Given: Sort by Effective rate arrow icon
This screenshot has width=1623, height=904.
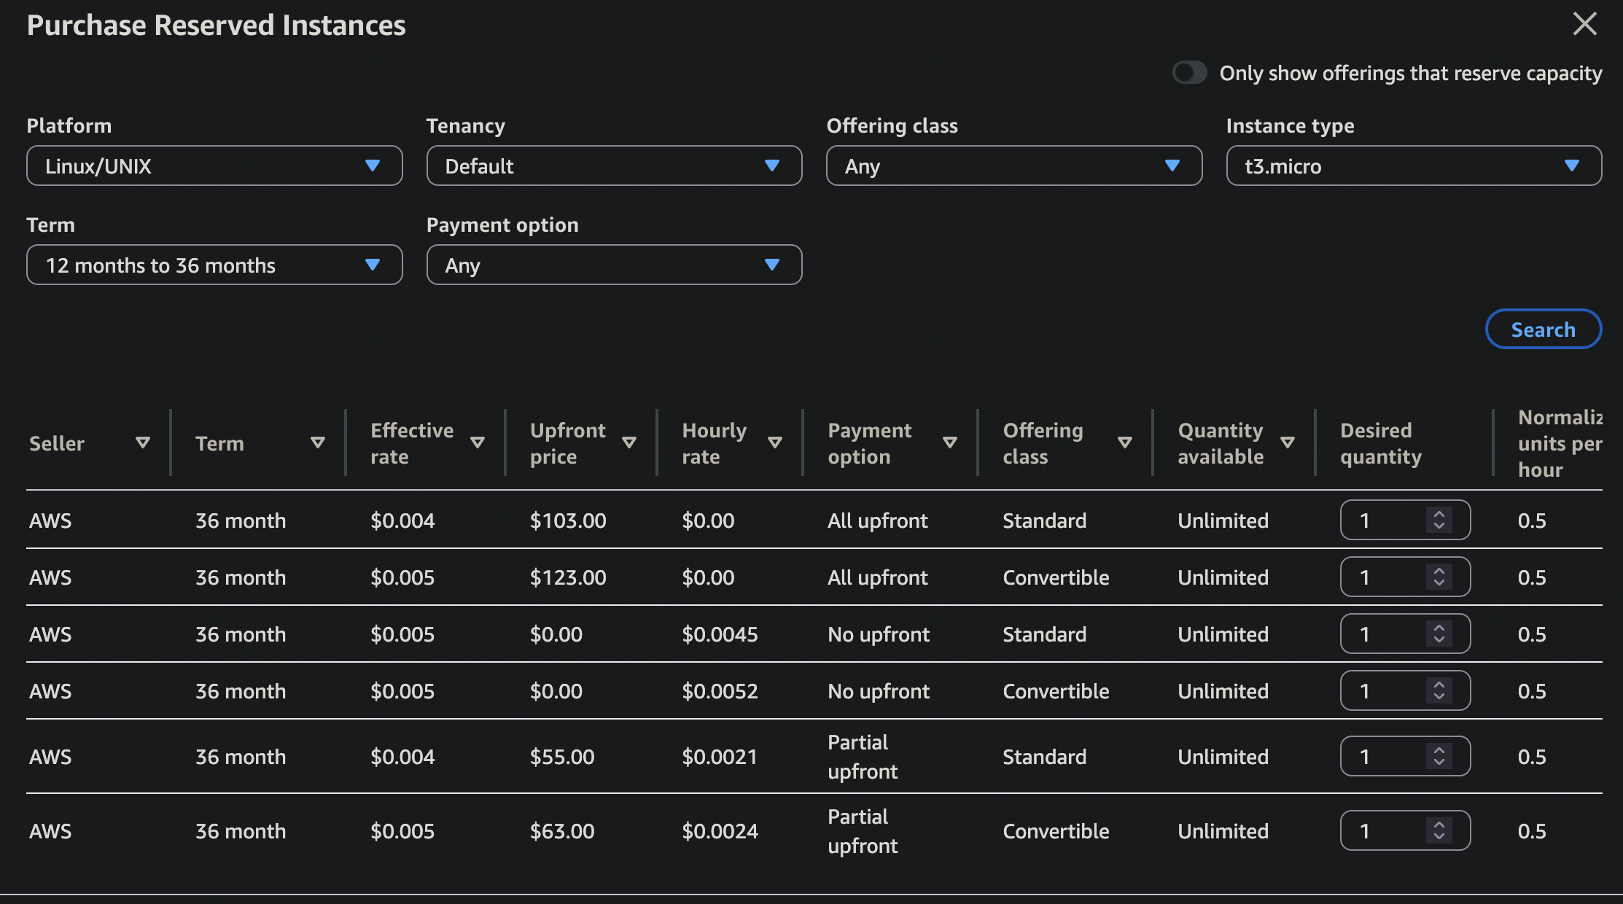Looking at the screenshot, I should (478, 443).
